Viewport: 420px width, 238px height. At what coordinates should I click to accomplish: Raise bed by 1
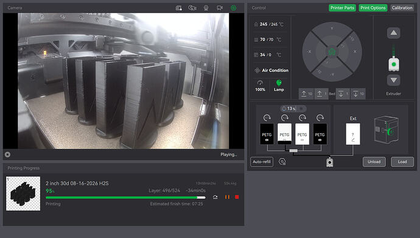[321, 94]
